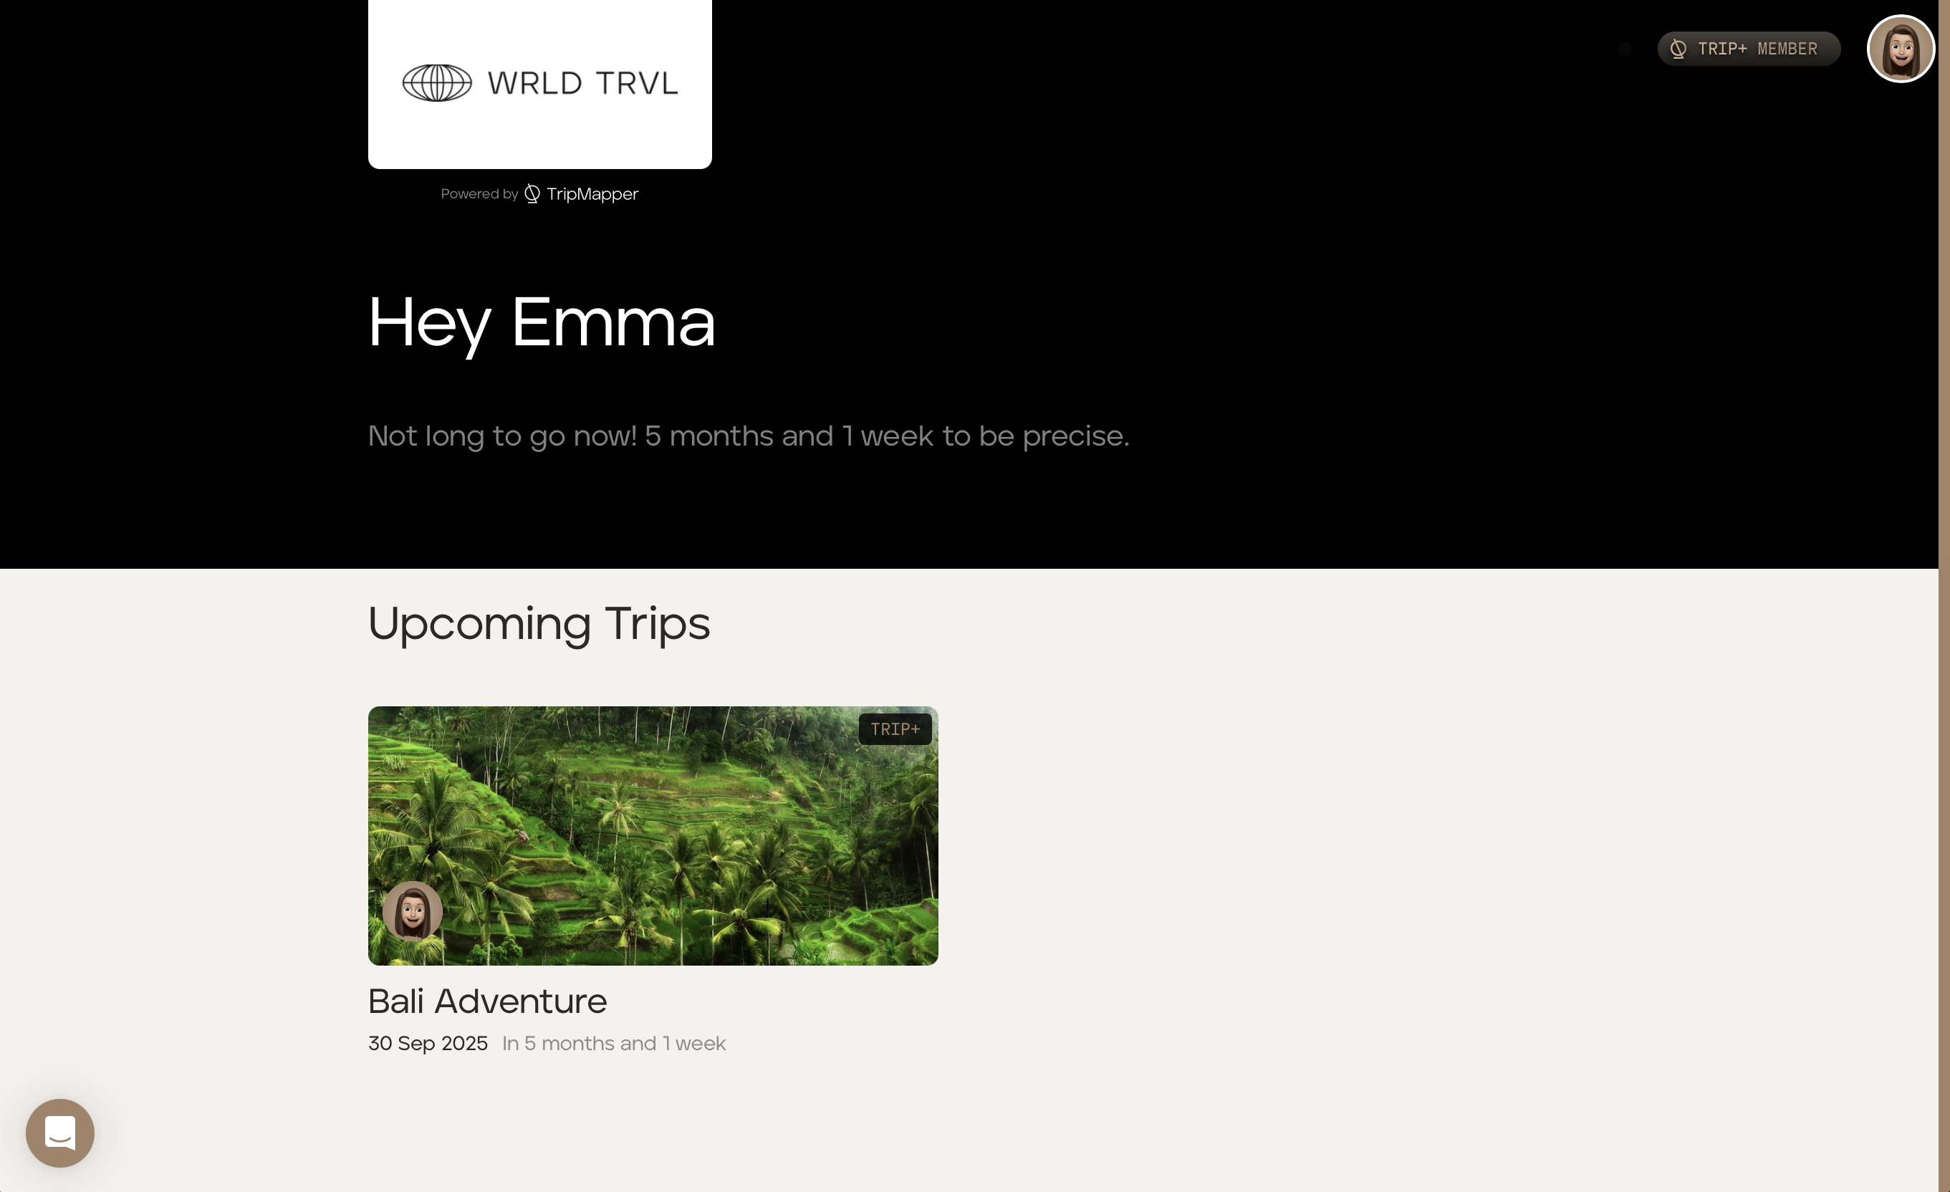Image resolution: width=1950 pixels, height=1192 pixels.
Task: Click the 'Powered by' caption text
Action: click(x=479, y=194)
